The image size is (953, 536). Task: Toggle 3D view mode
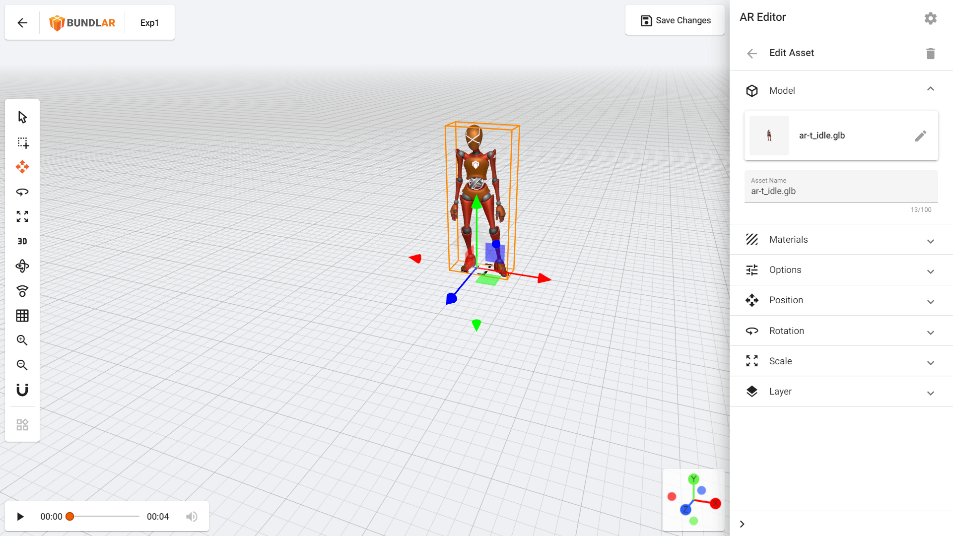pos(22,241)
